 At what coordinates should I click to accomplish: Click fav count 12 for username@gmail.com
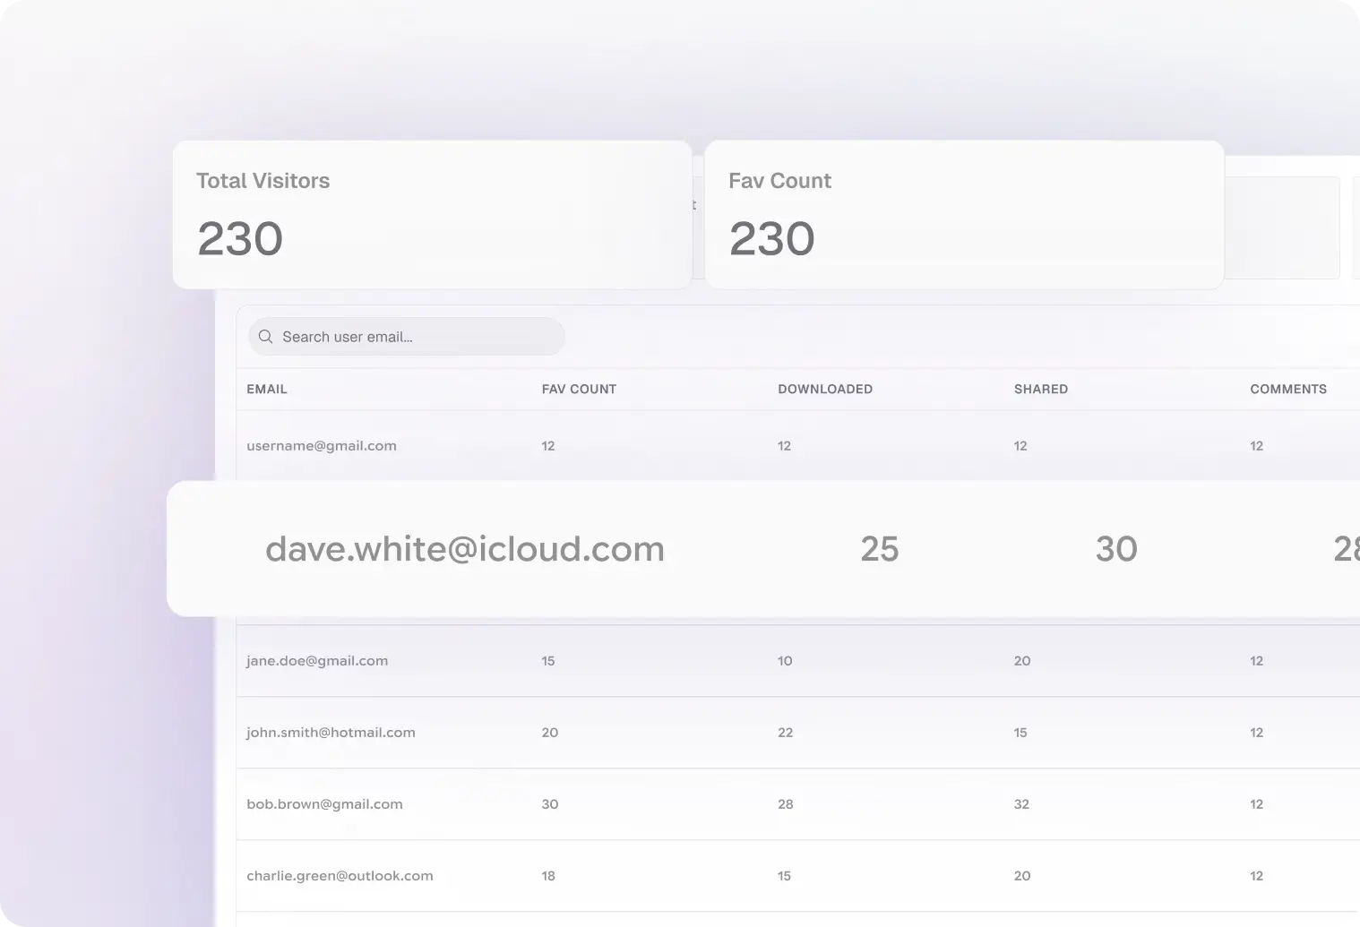pos(548,446)
